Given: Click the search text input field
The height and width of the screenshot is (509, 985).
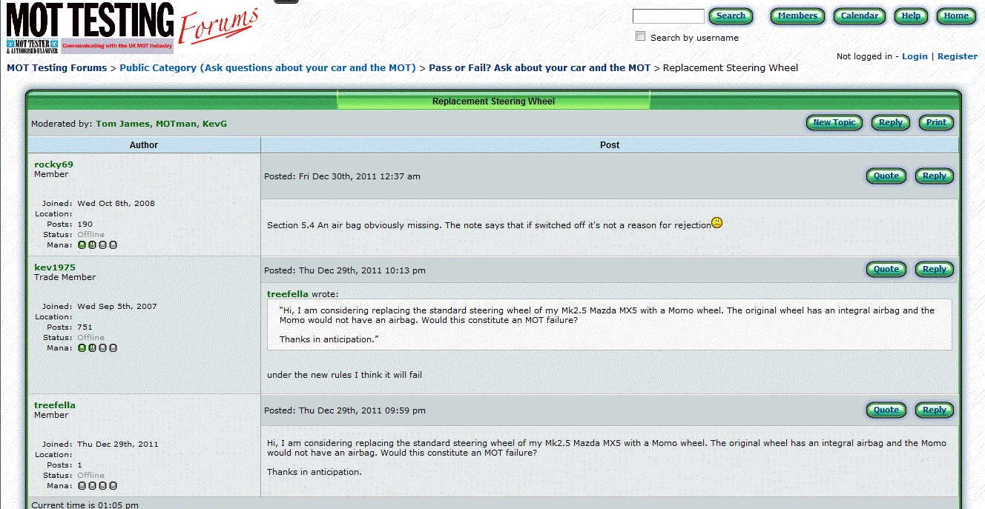Looking at the screenshot, I should click(668, 16).
